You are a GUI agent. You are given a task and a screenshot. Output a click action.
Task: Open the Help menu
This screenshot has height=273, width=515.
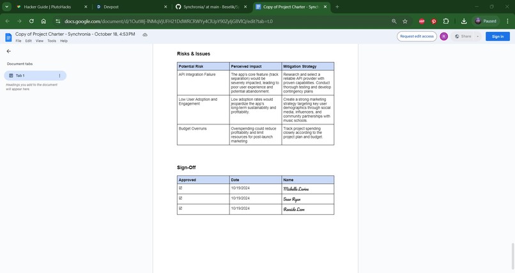click(64, 41)
